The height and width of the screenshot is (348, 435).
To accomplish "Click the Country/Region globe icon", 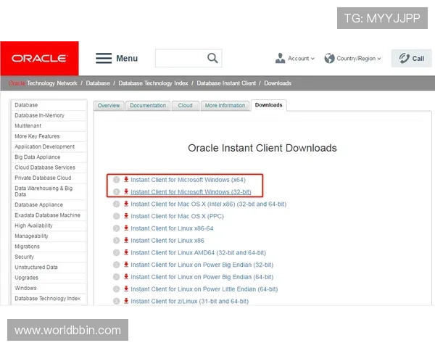I will 329,59.
